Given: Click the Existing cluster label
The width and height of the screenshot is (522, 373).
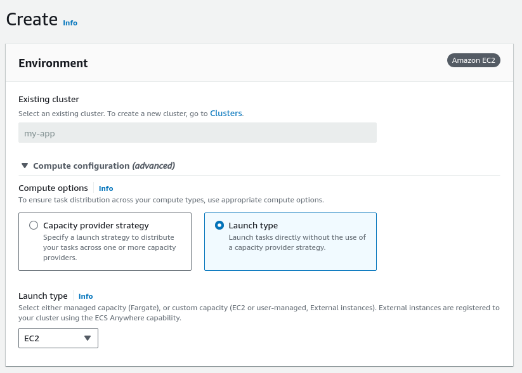Looking at the screenshot, I should point(49,99).
